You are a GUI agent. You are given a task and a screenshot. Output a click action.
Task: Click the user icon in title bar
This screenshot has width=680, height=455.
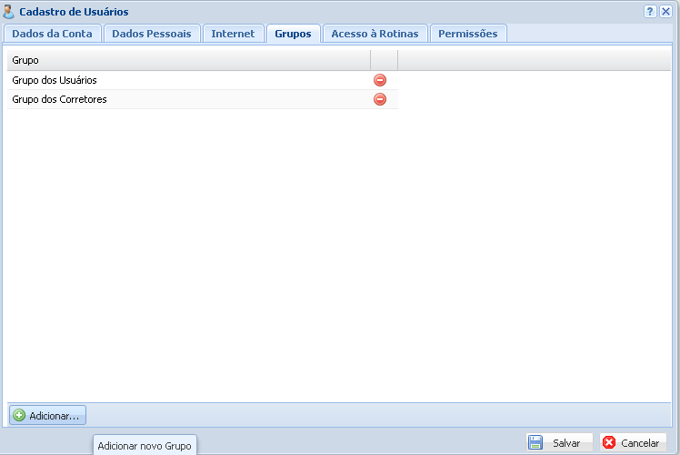pyautogui.click(x=9, y=12)
